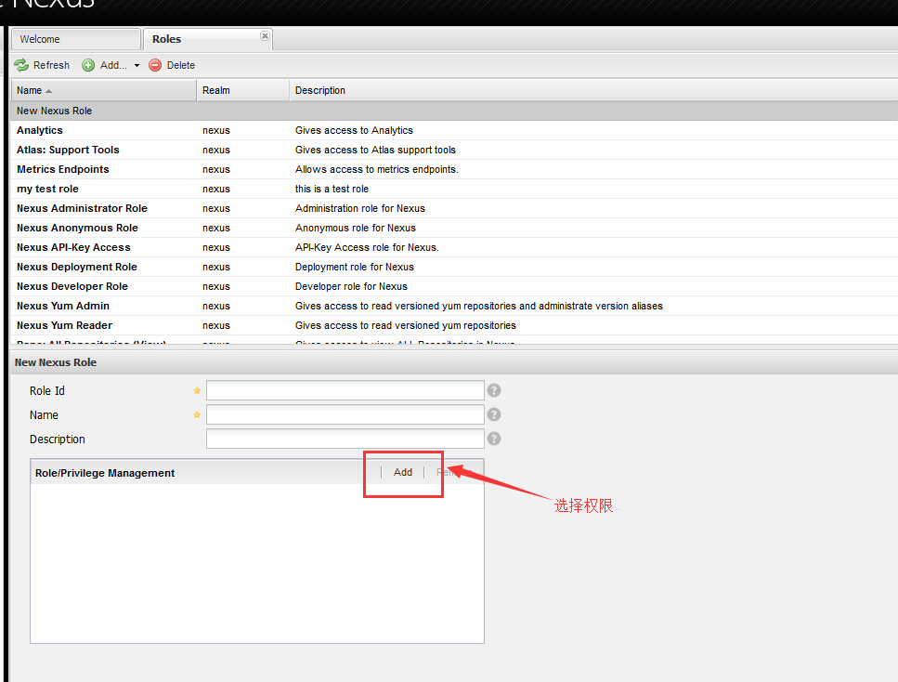898x682 pixels.
Task: Select Nexus Deployment Role
Action: click(x=454, y=267)
